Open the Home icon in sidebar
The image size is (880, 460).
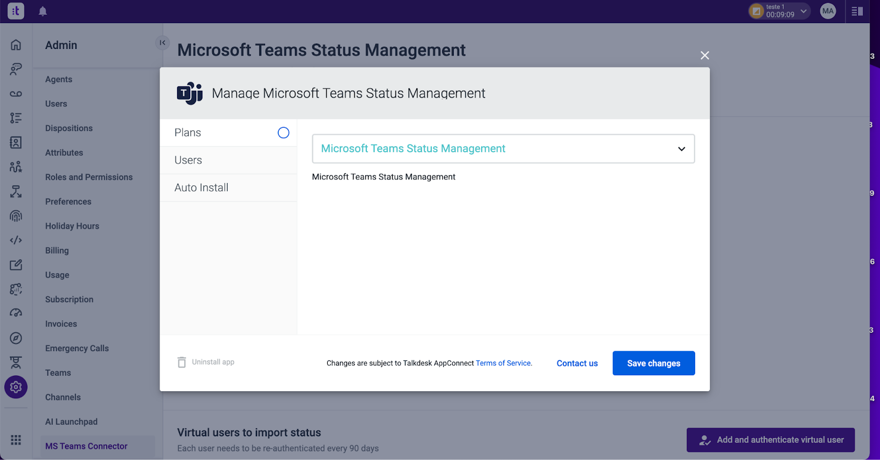[x=16, y=45]
